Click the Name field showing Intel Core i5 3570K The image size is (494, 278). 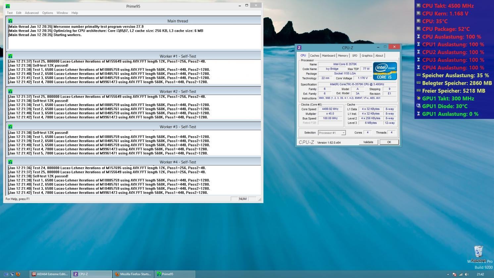pyautogui.click(x=345, y=64)
